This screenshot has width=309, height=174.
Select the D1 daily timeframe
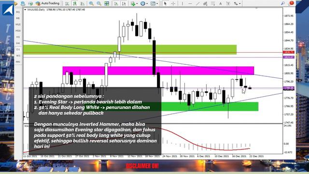[18, 49]
